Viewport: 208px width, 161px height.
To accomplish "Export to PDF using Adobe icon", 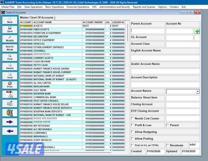I will pyautogui.click(x=10, y=94).
